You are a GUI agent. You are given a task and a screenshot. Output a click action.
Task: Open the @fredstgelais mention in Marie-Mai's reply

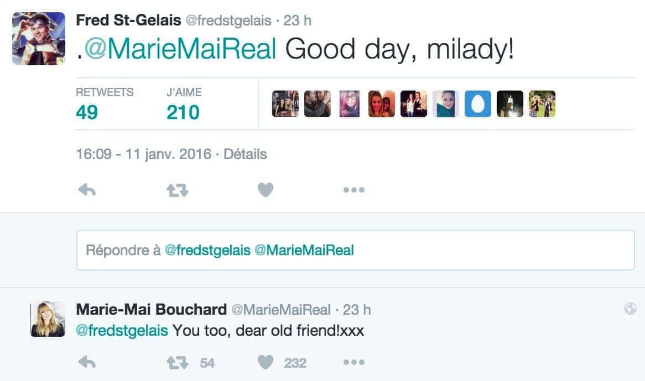[x=122, y=331]
